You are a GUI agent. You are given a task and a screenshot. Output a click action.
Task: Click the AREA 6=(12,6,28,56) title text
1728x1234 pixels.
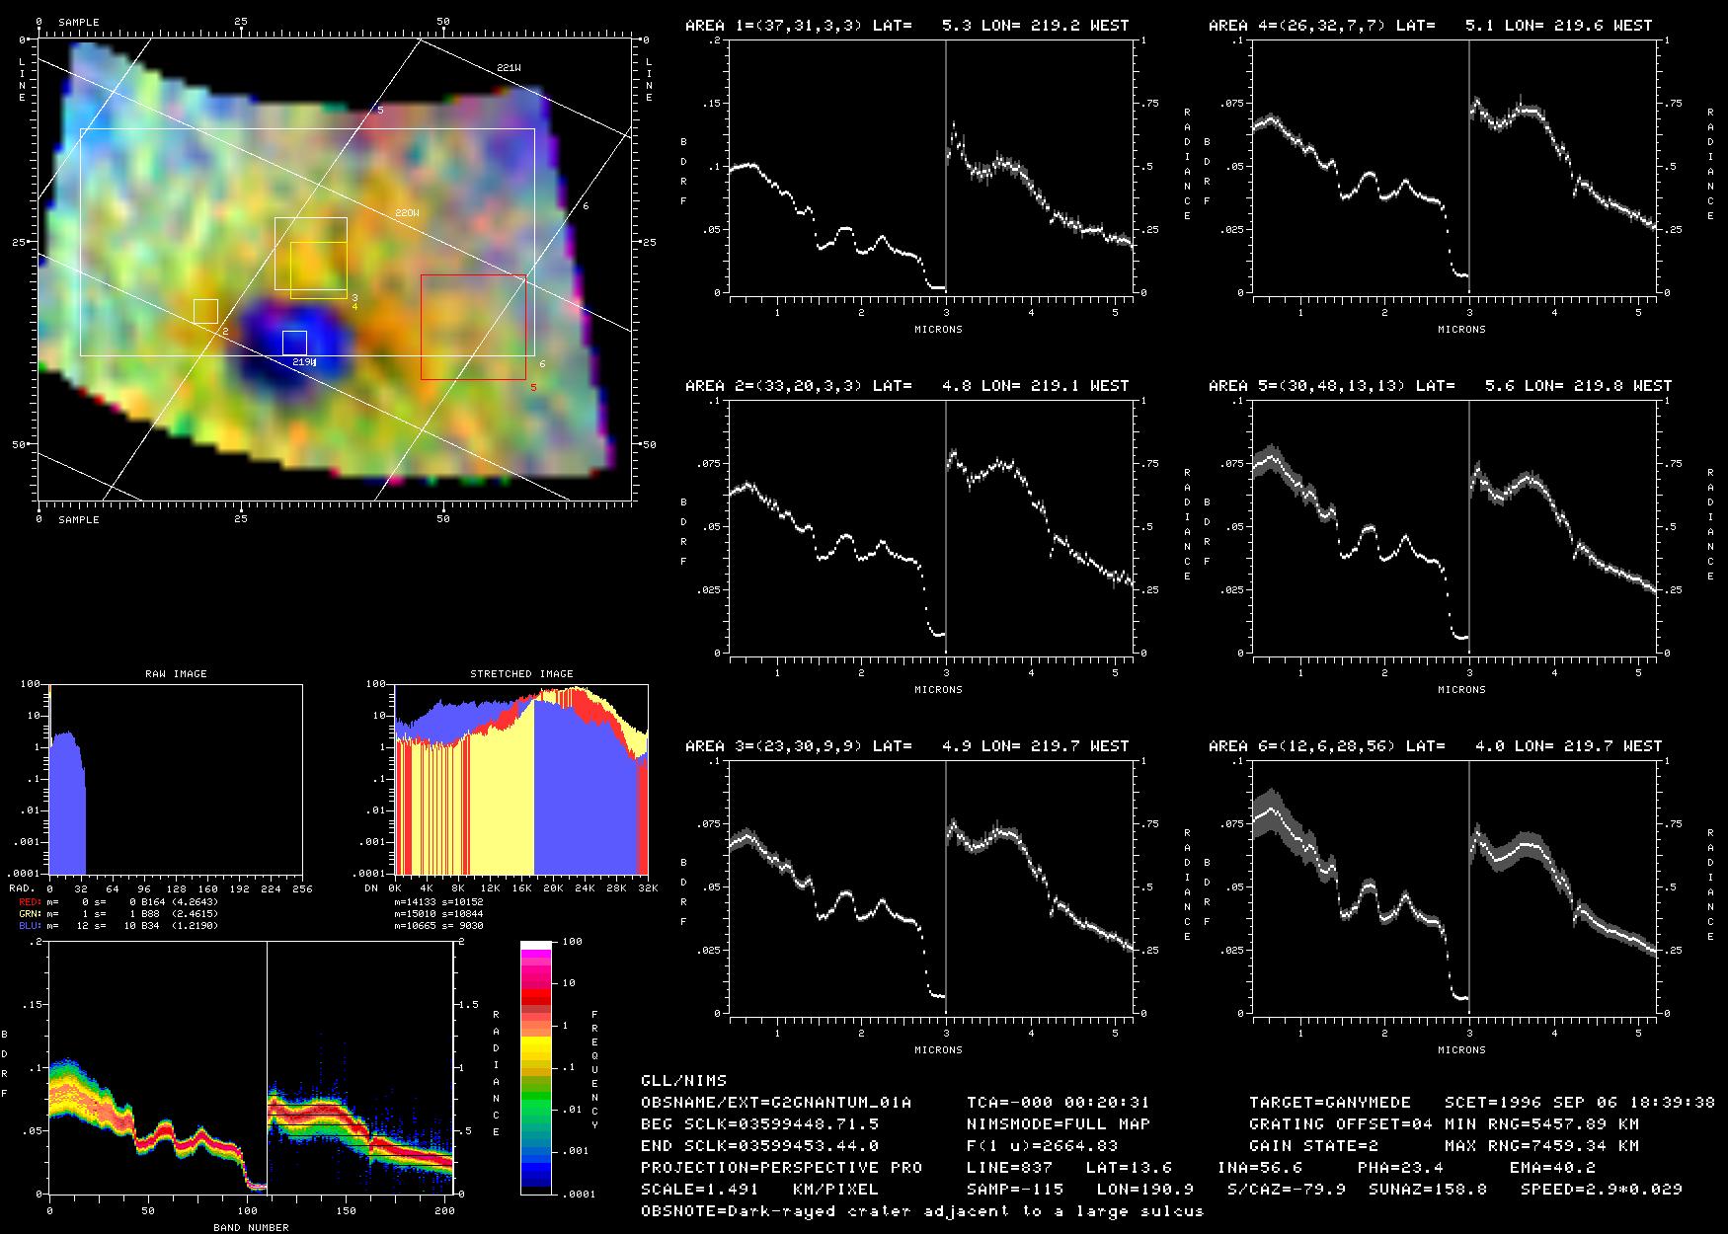click(1302, 746)
